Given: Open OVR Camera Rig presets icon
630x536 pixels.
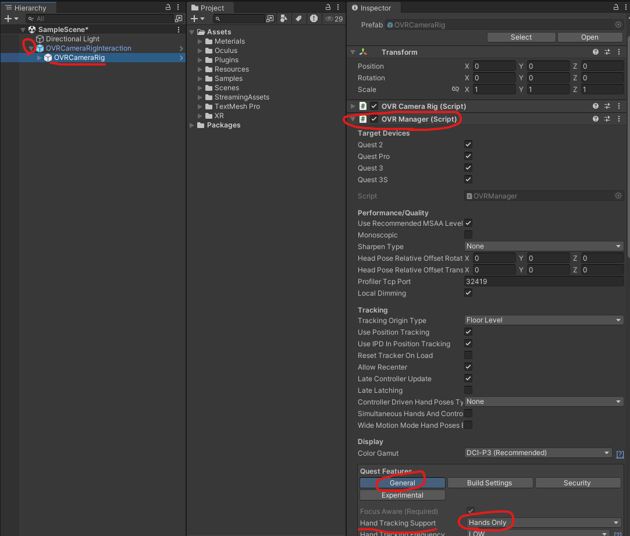Looking at the screenshot, I should point(607,106).
